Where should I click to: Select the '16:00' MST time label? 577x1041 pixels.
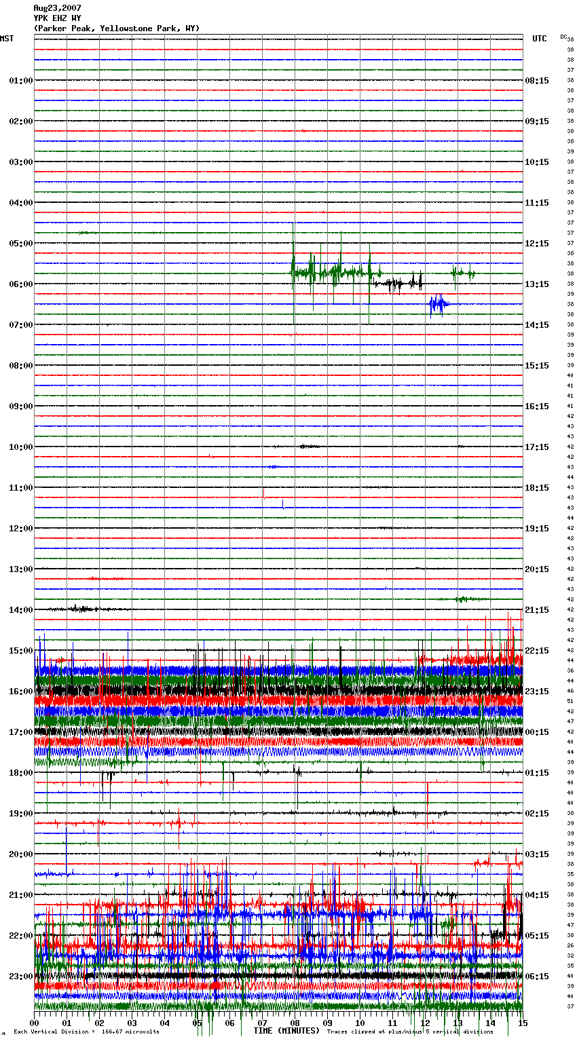pos(21,692)
